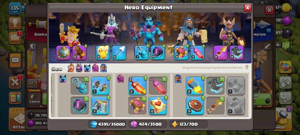The width and height of the screenshot is (300, 135).
Task: Toggle Barbarian King filter in Show row
Action: (71, 68)
